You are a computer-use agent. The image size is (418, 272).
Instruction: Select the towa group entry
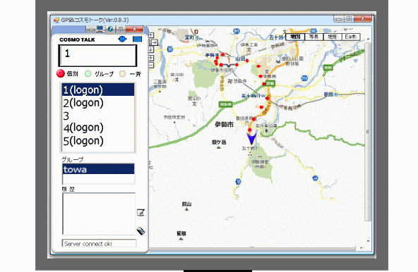[x=98, y=169]
